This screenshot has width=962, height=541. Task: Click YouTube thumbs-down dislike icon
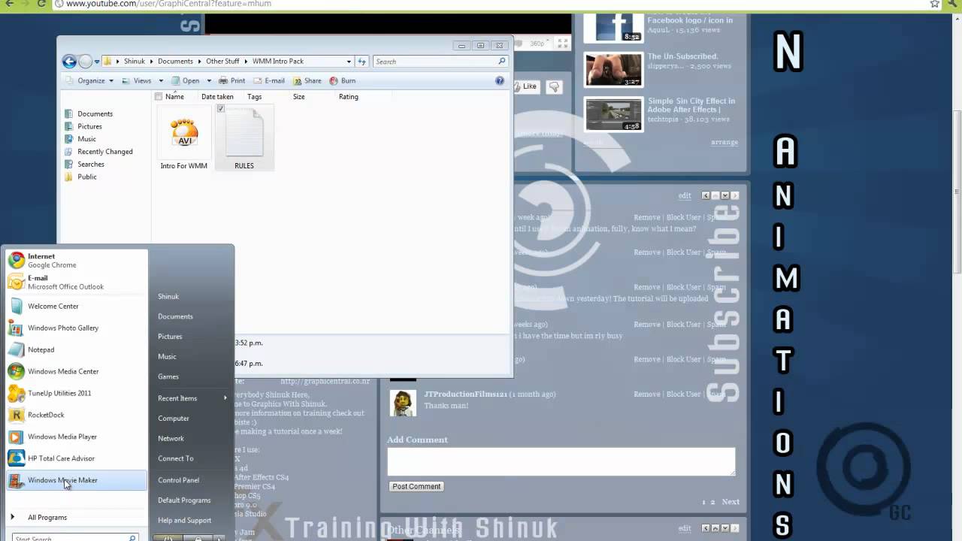(554, 87)
